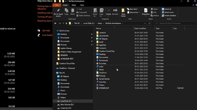Go forward using the forward arrow

[60, 23]
